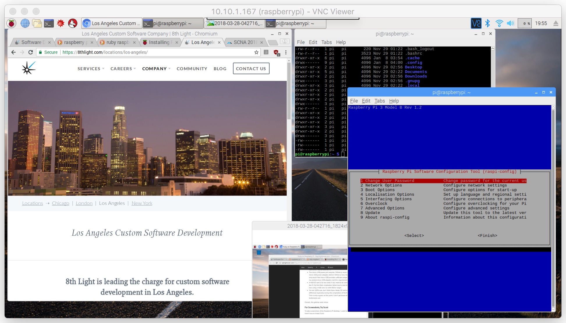Click the background terminal scrollbar up arrow

[x=493, y=49]
